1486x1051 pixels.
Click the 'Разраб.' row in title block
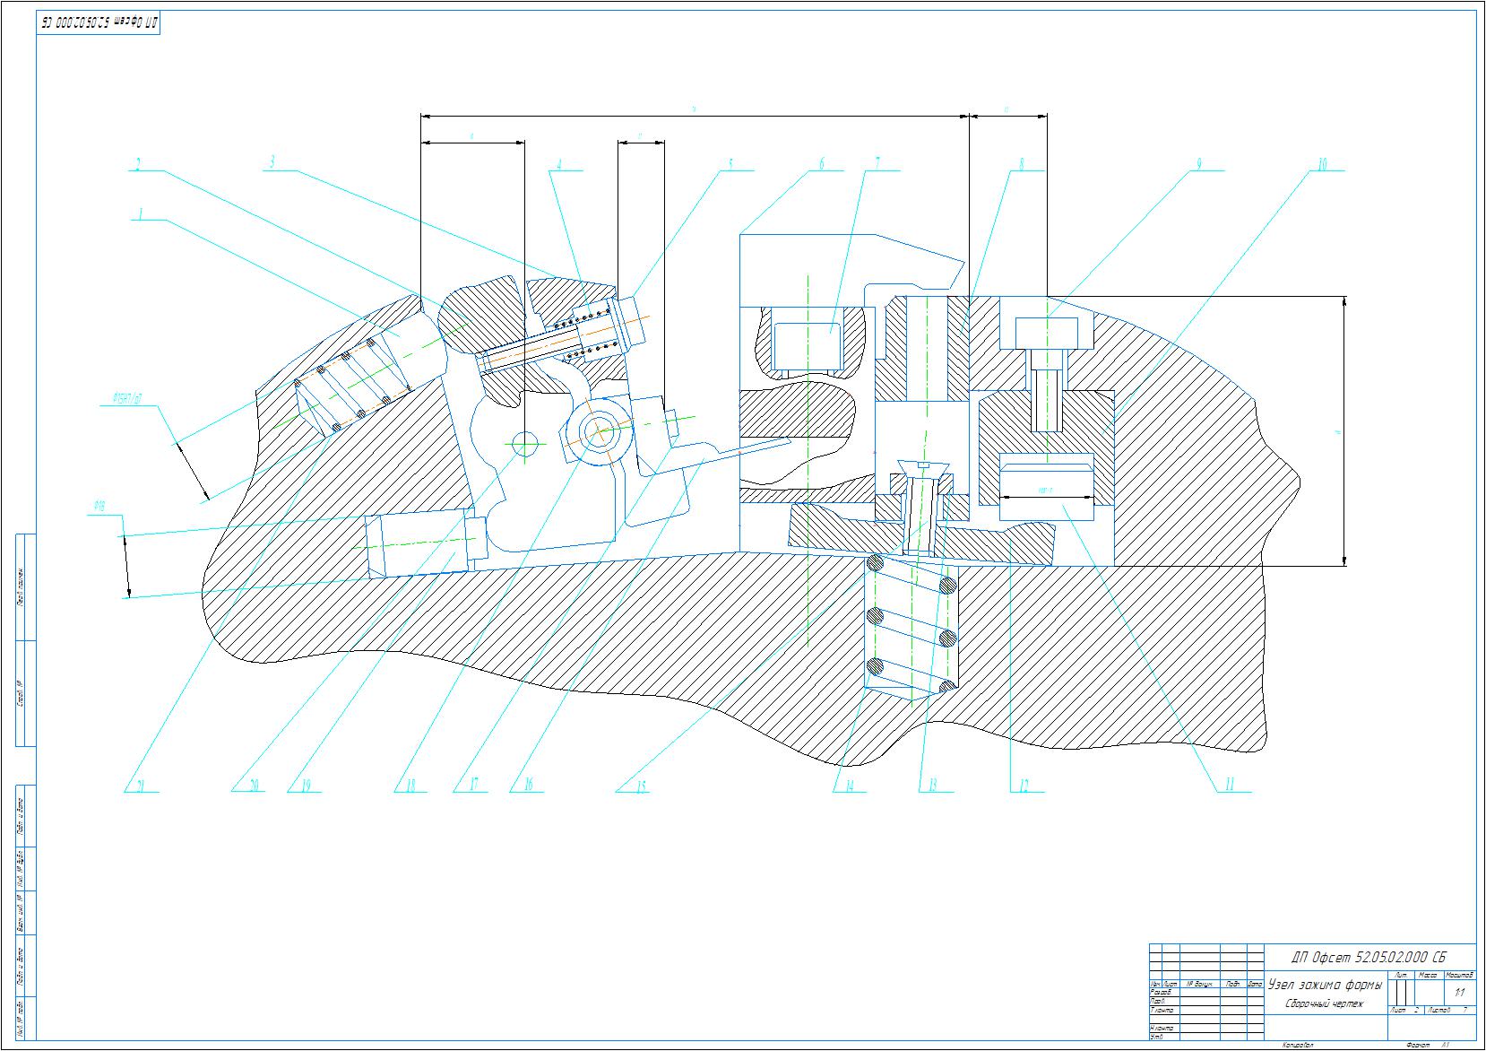[x=1162, y=992]
